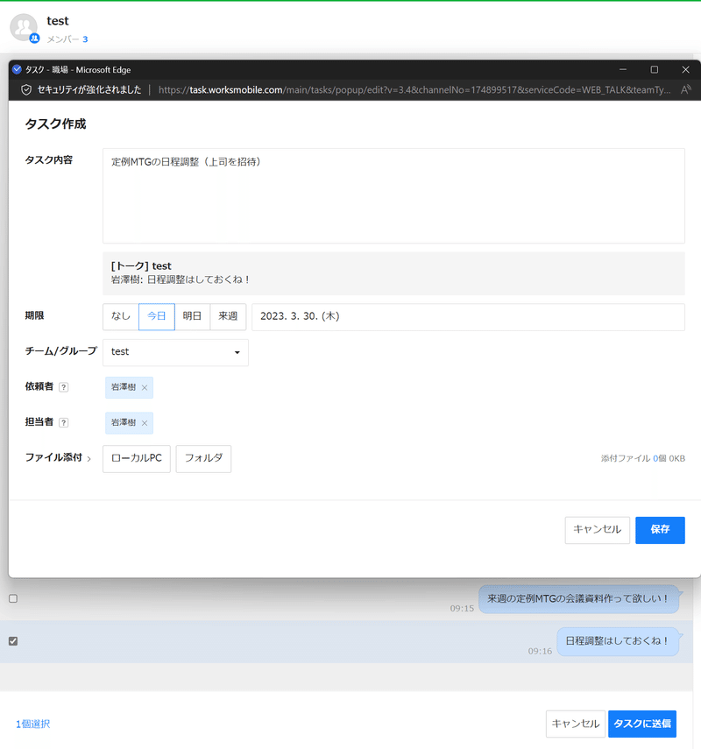Click the task checkmark icon in the title bar
701x749 pixels.
[16, 70]
